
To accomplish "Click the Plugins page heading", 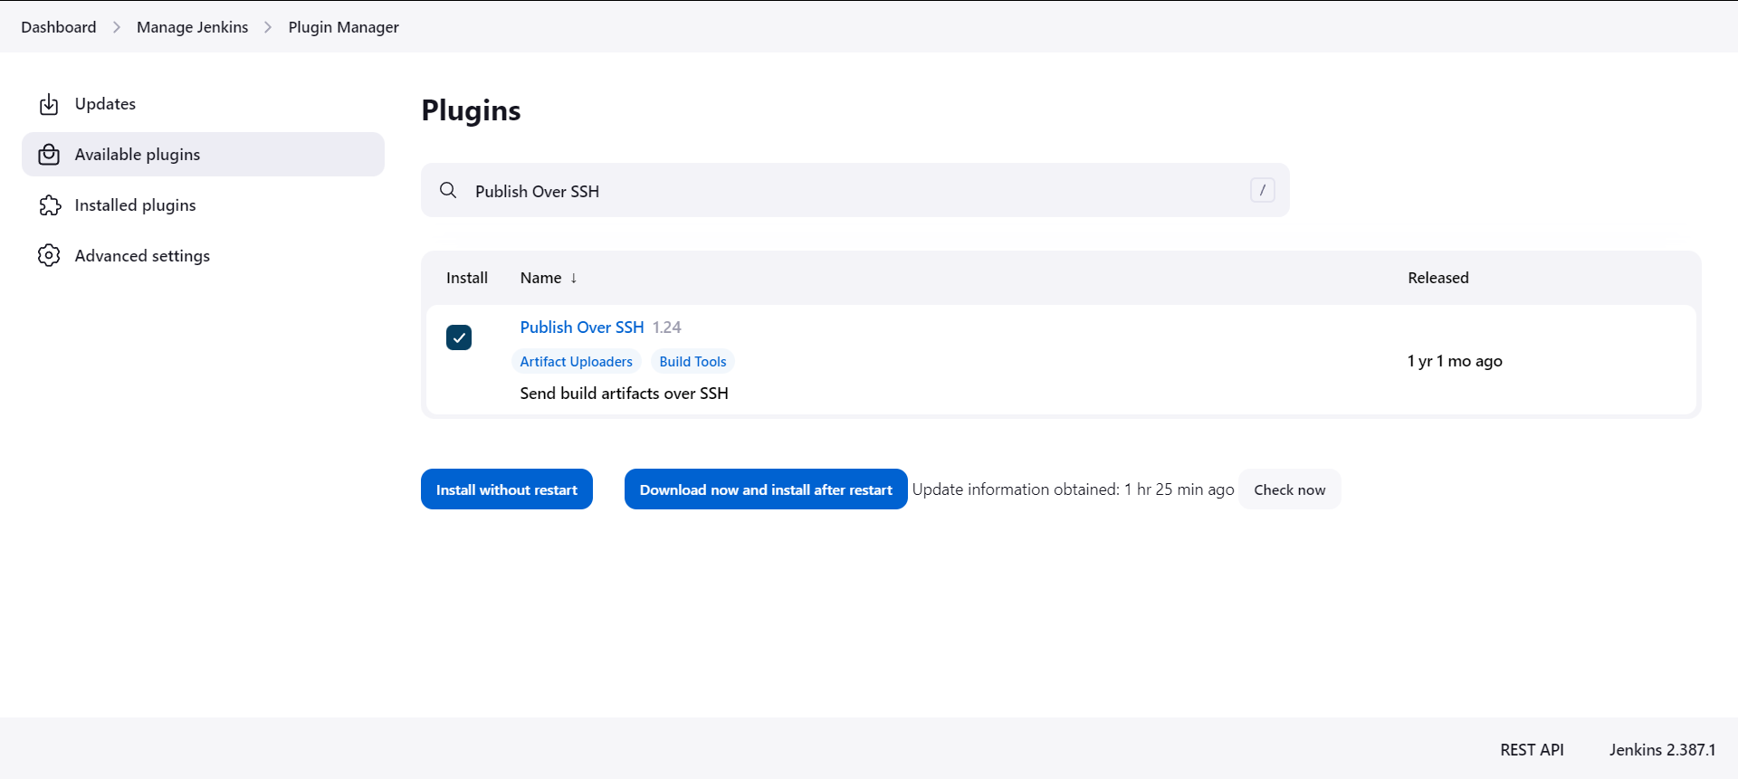I will coord(471,110).
